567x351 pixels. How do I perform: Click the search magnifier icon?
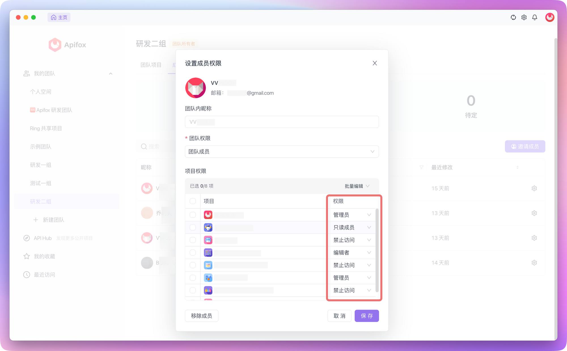tap(144, 146)
